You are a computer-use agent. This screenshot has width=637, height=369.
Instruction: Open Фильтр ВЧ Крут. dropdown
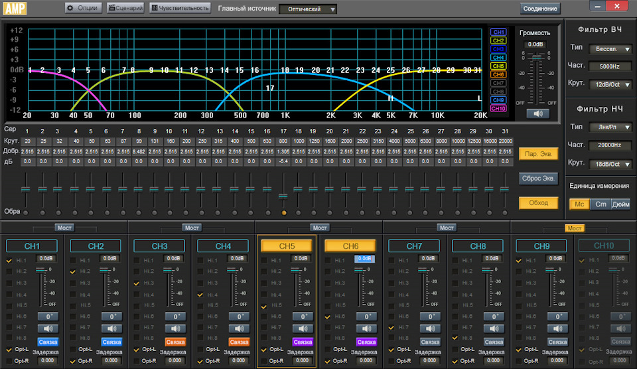pyautogui.click(x=610, y=84)
